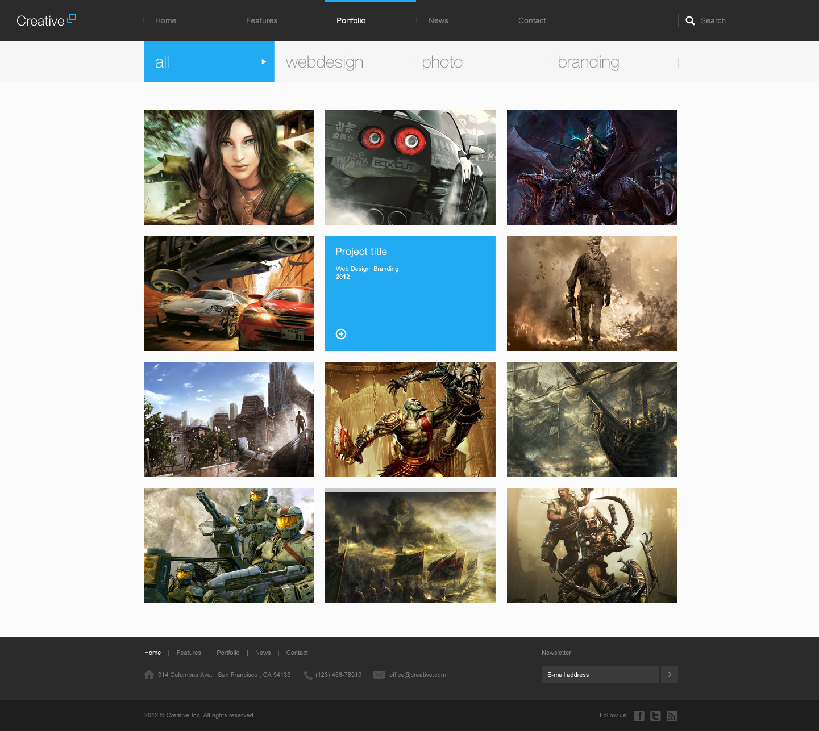Open the Twitter follow icon

pyautogui.click(x=656, y=716)
